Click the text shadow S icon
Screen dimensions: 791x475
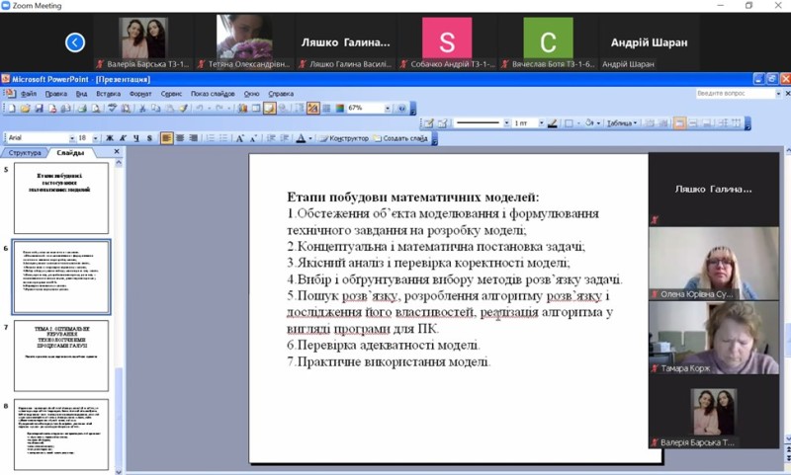click(150, 138)
